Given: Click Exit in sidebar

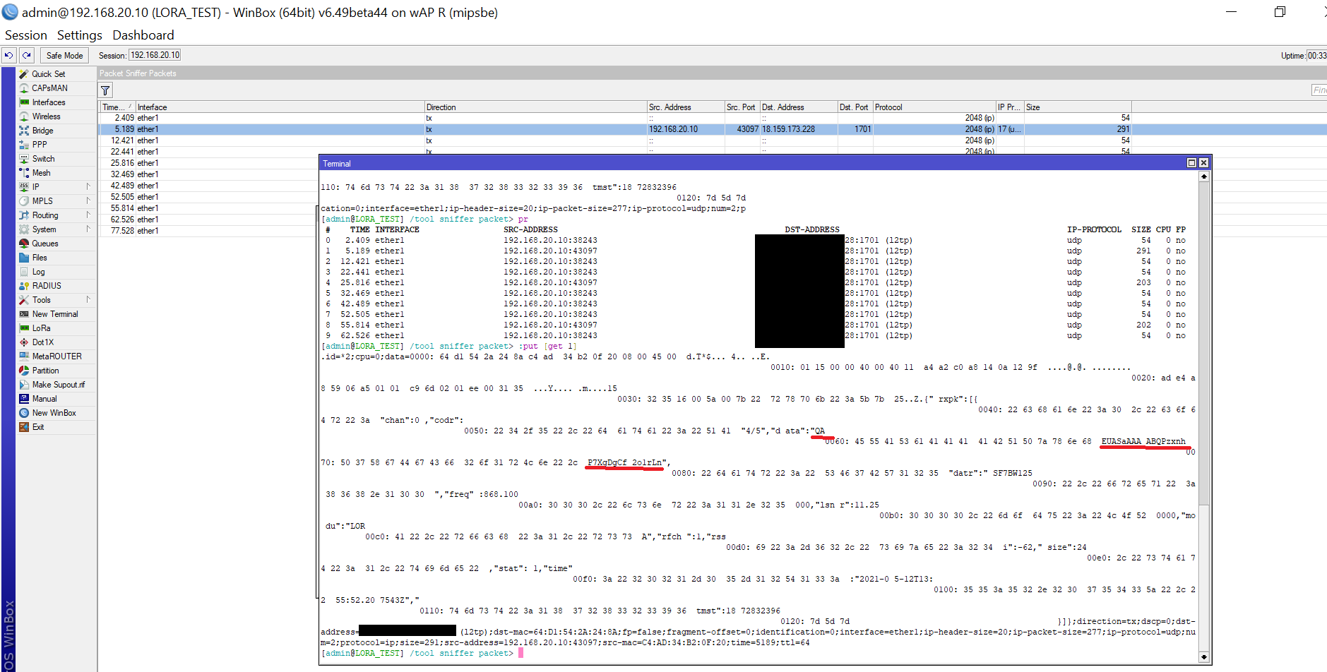Looking at the screenshot, I should [x=38, y=427].
